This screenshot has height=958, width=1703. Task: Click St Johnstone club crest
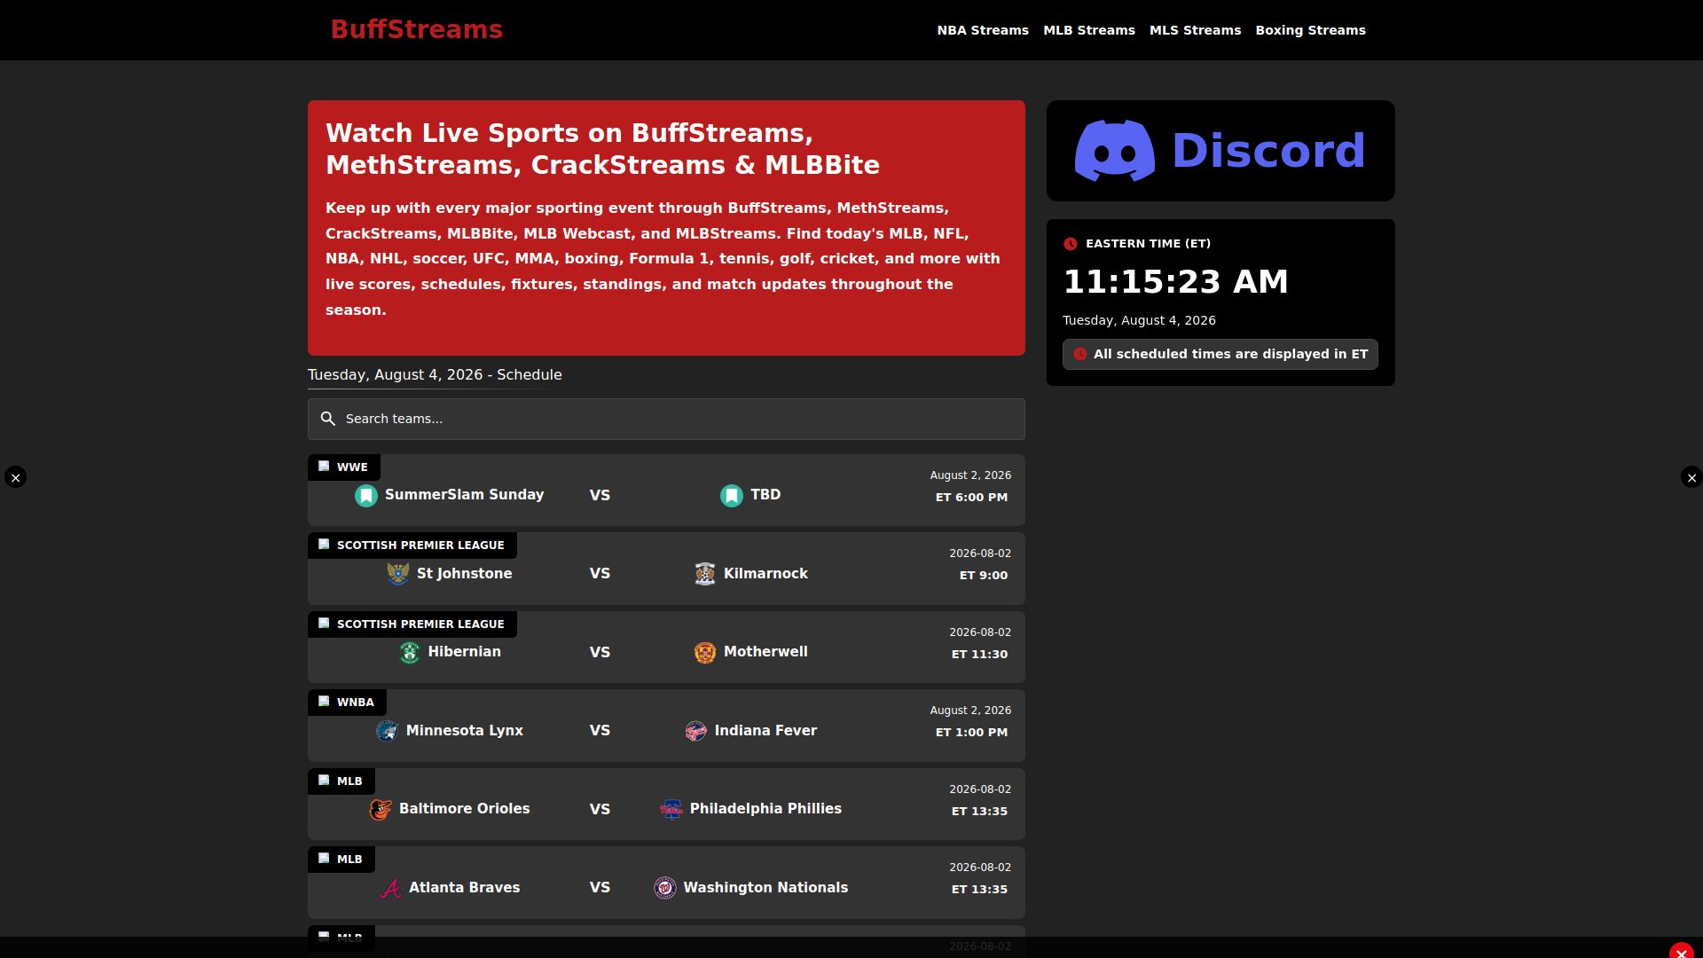pos(398,574)
